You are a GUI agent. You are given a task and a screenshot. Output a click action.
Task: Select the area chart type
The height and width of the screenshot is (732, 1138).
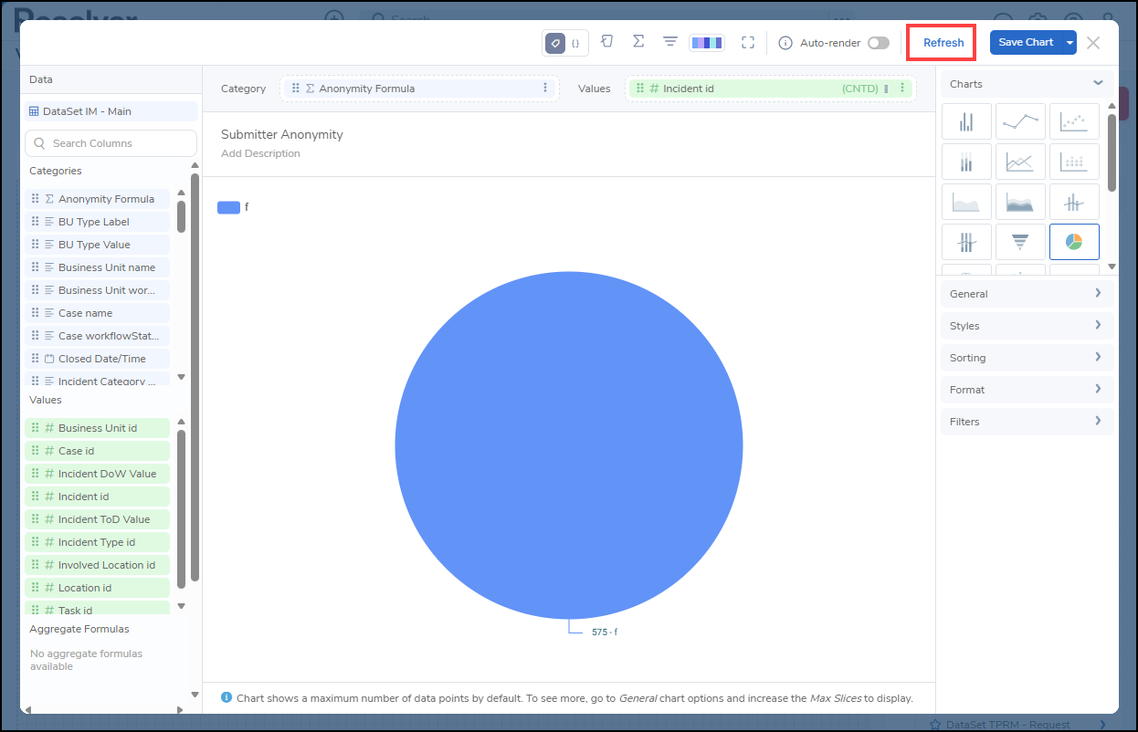tap(966, 202)
